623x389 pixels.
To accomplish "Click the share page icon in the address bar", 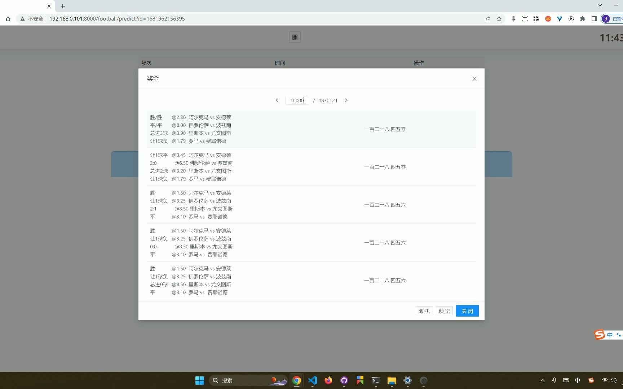I will (x=487, y=19).
